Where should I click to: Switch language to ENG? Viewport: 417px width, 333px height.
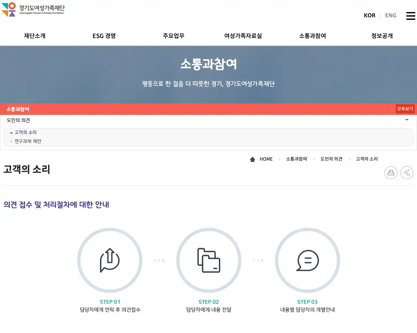(391, 16)
